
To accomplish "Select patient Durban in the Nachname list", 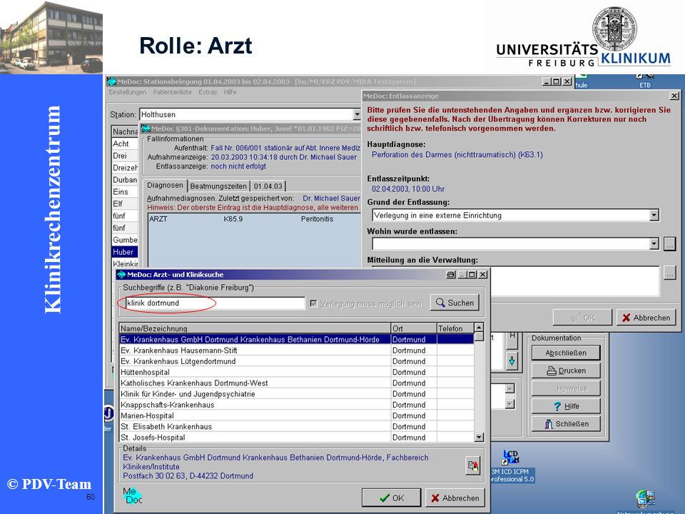I will click(x=125, y=180).
